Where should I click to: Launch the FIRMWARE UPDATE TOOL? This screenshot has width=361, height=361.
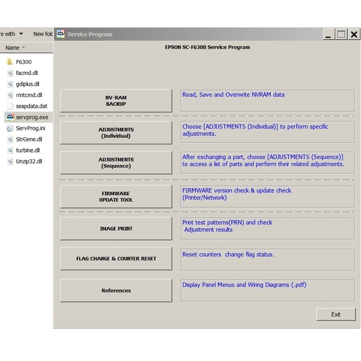[x=116, y=197]
